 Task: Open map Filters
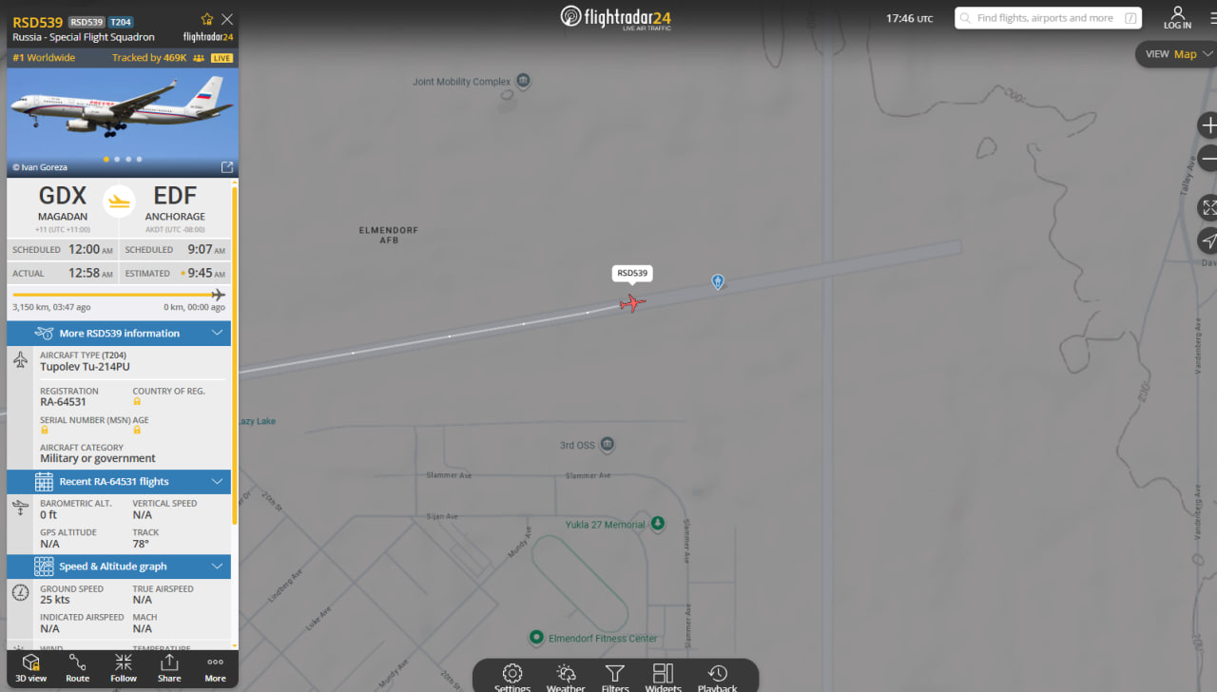(x=615, y=678)
